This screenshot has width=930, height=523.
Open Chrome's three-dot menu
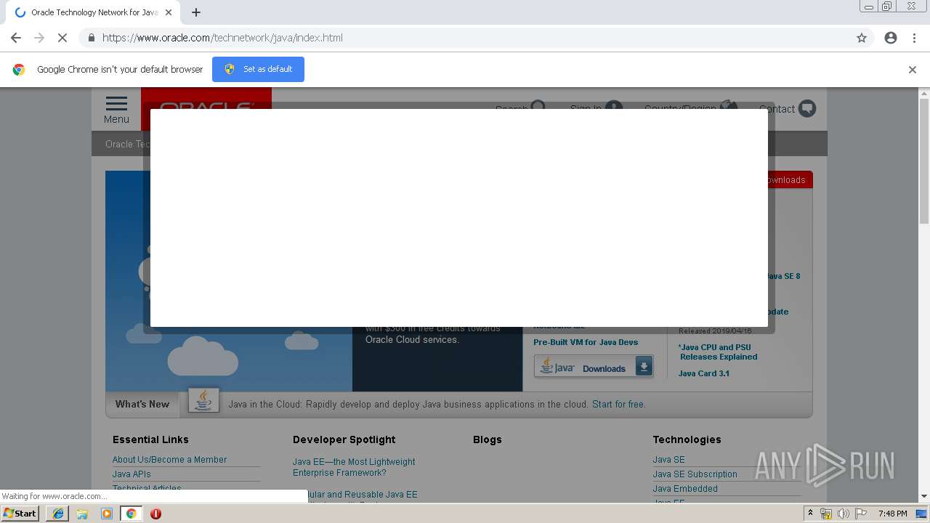click(914, 38)
